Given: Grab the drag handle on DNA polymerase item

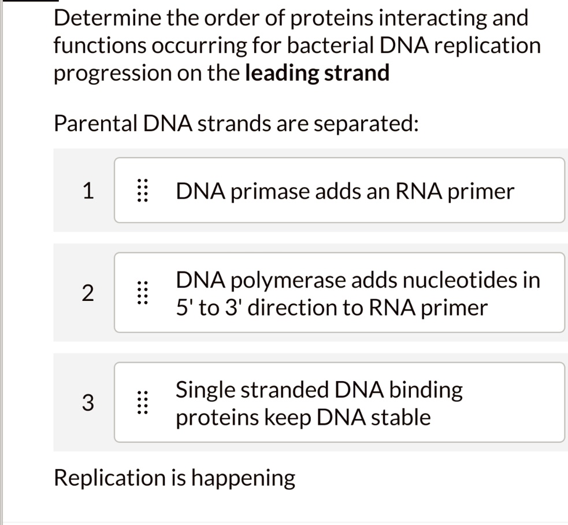Looking at the screenshot, I should (143, 293).
